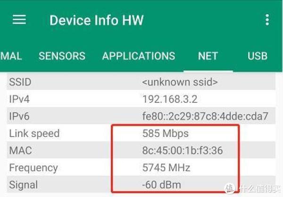Tap the IPv4 row label
This screenshot has width=283, height=197.
(x=19, y=99)
